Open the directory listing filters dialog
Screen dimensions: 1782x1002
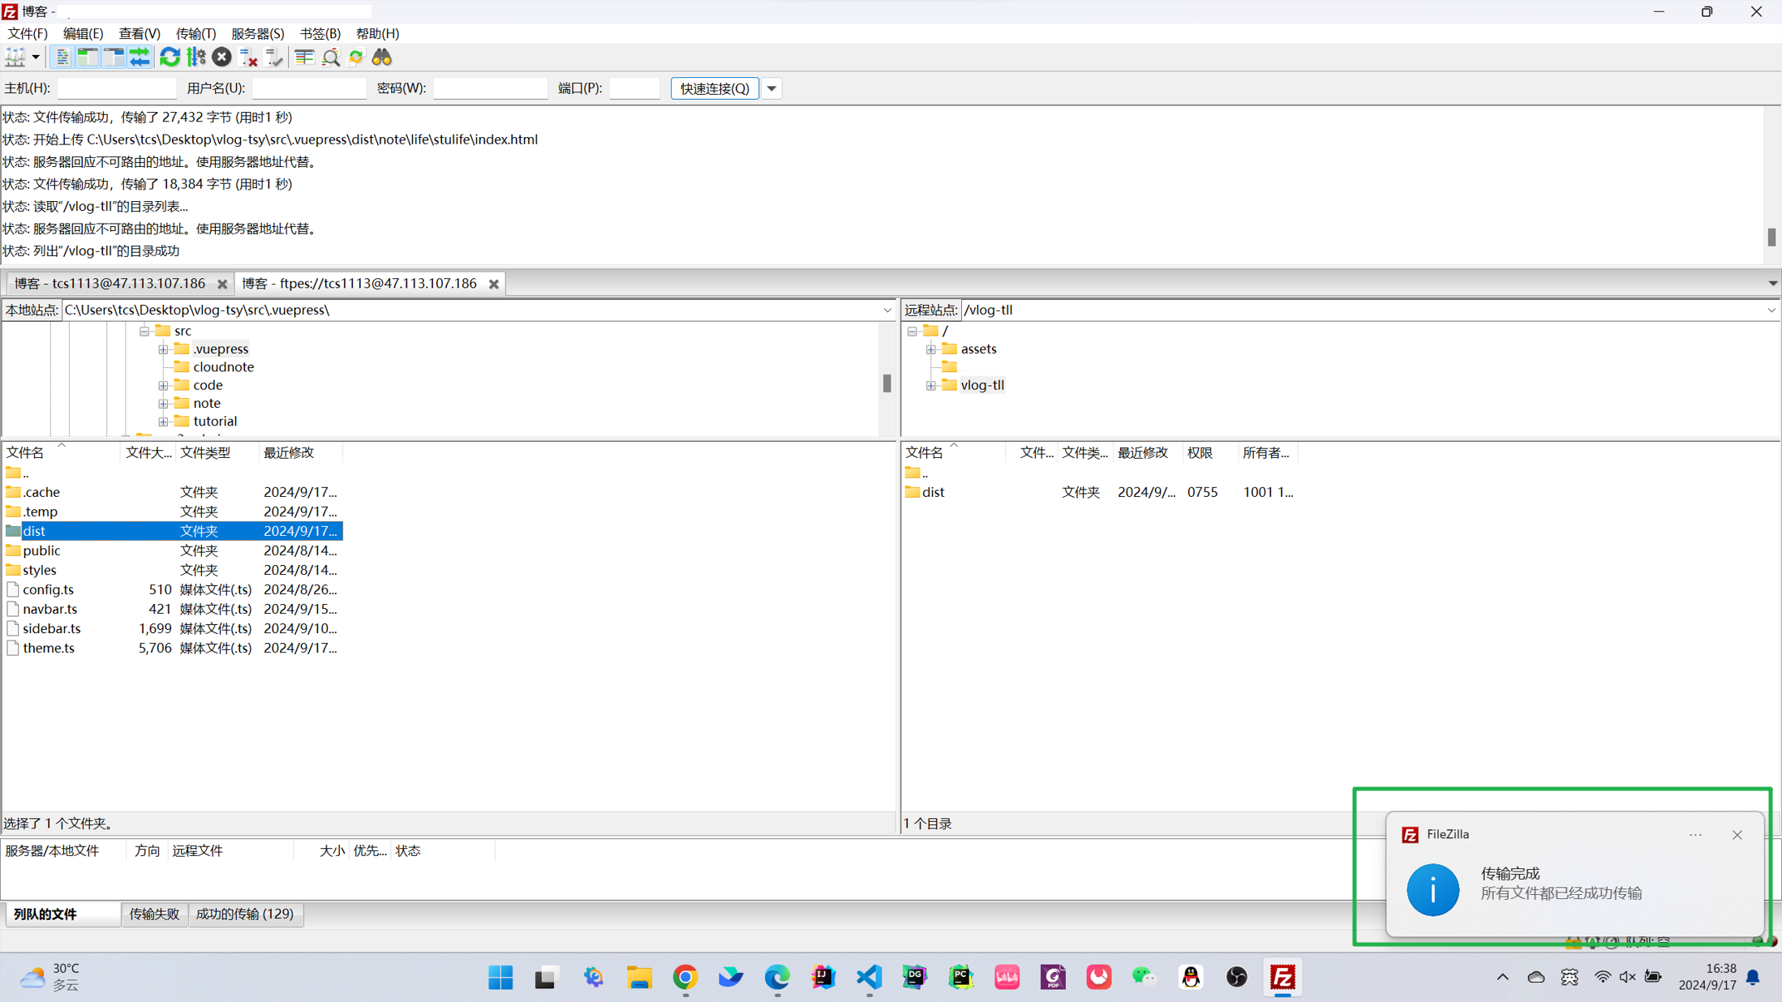coord(304,57)
